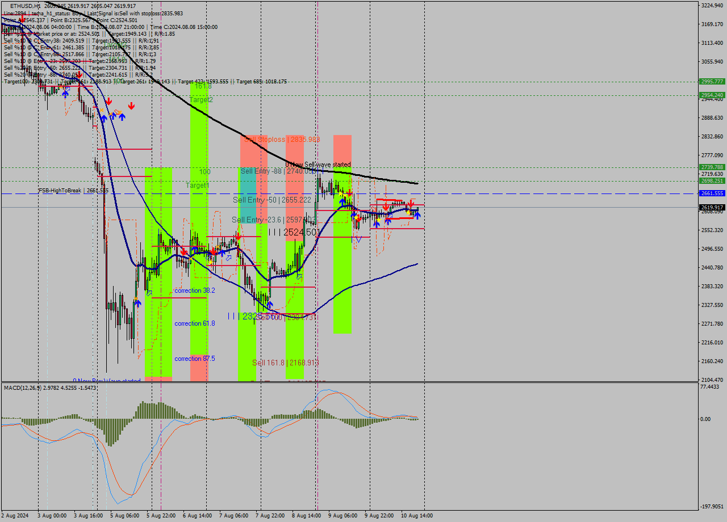Click the 'correction 87.5' label
The image size is (727, 522).
pyautogui.click(x=195, y=358)
